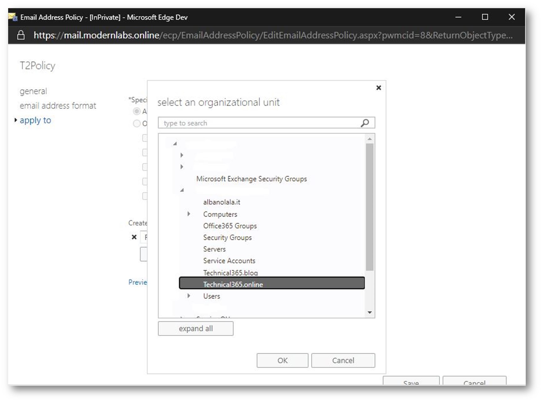Image resolution: width=542 pixels, height=402 pixels.
Task: Open the apply to section
Action: [35, 120]
